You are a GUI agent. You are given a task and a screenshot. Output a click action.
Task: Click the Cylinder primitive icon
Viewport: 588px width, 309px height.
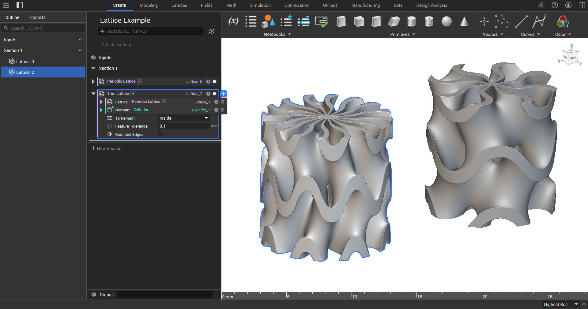(411, 21)
